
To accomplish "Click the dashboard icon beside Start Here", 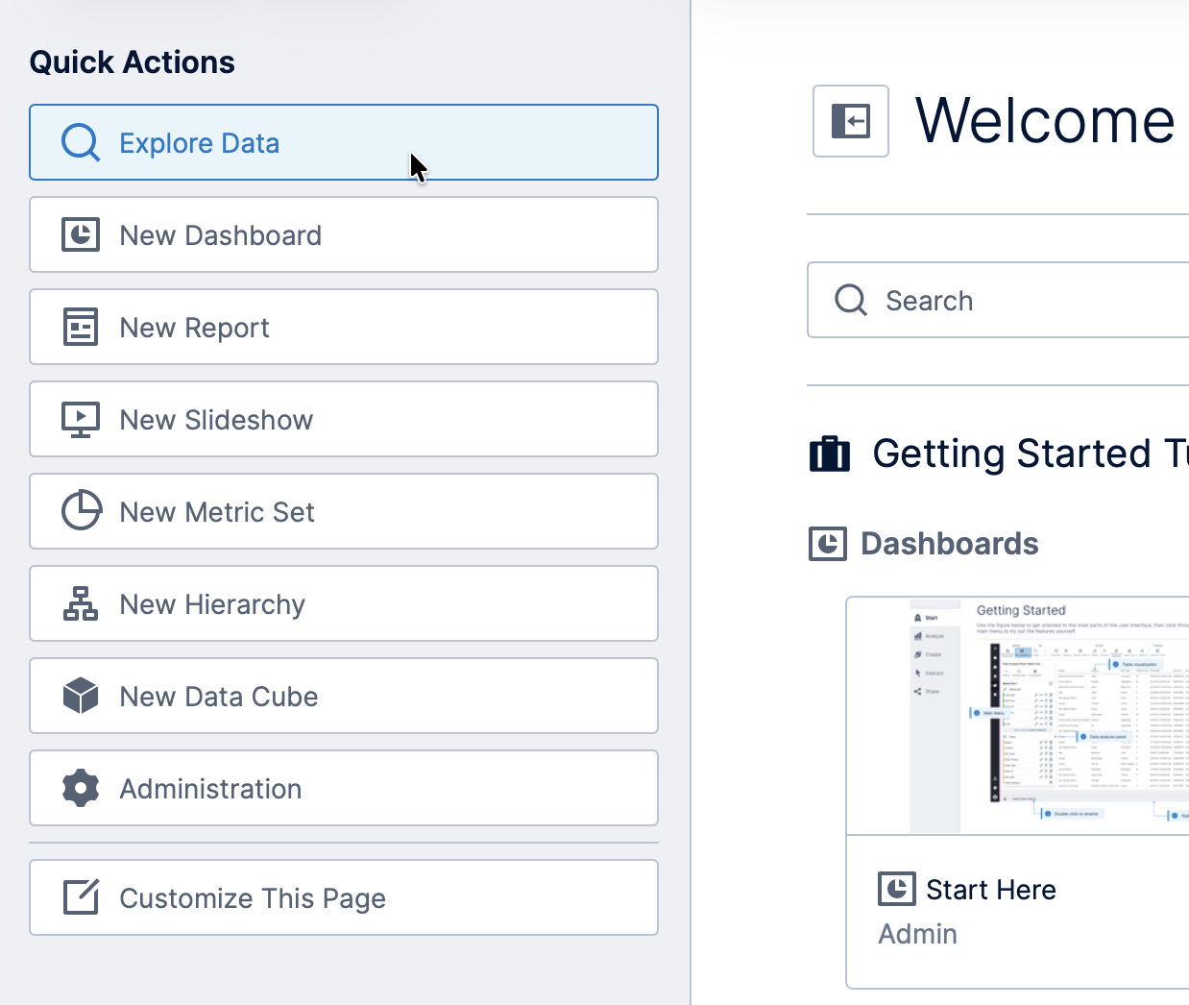I will coord(895,889).
